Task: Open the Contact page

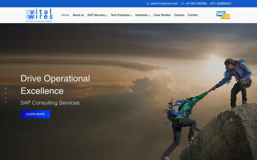Action: coord(193,15)
